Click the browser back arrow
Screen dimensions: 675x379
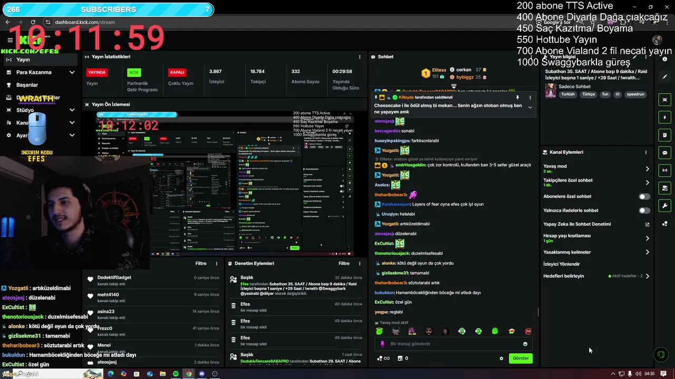7,22
